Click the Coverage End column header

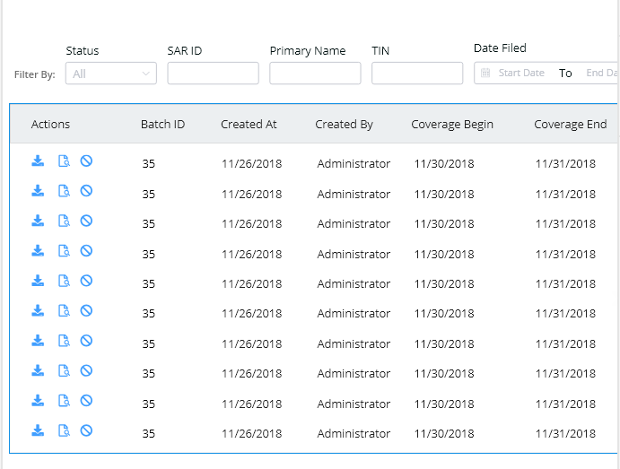(570, 125)
